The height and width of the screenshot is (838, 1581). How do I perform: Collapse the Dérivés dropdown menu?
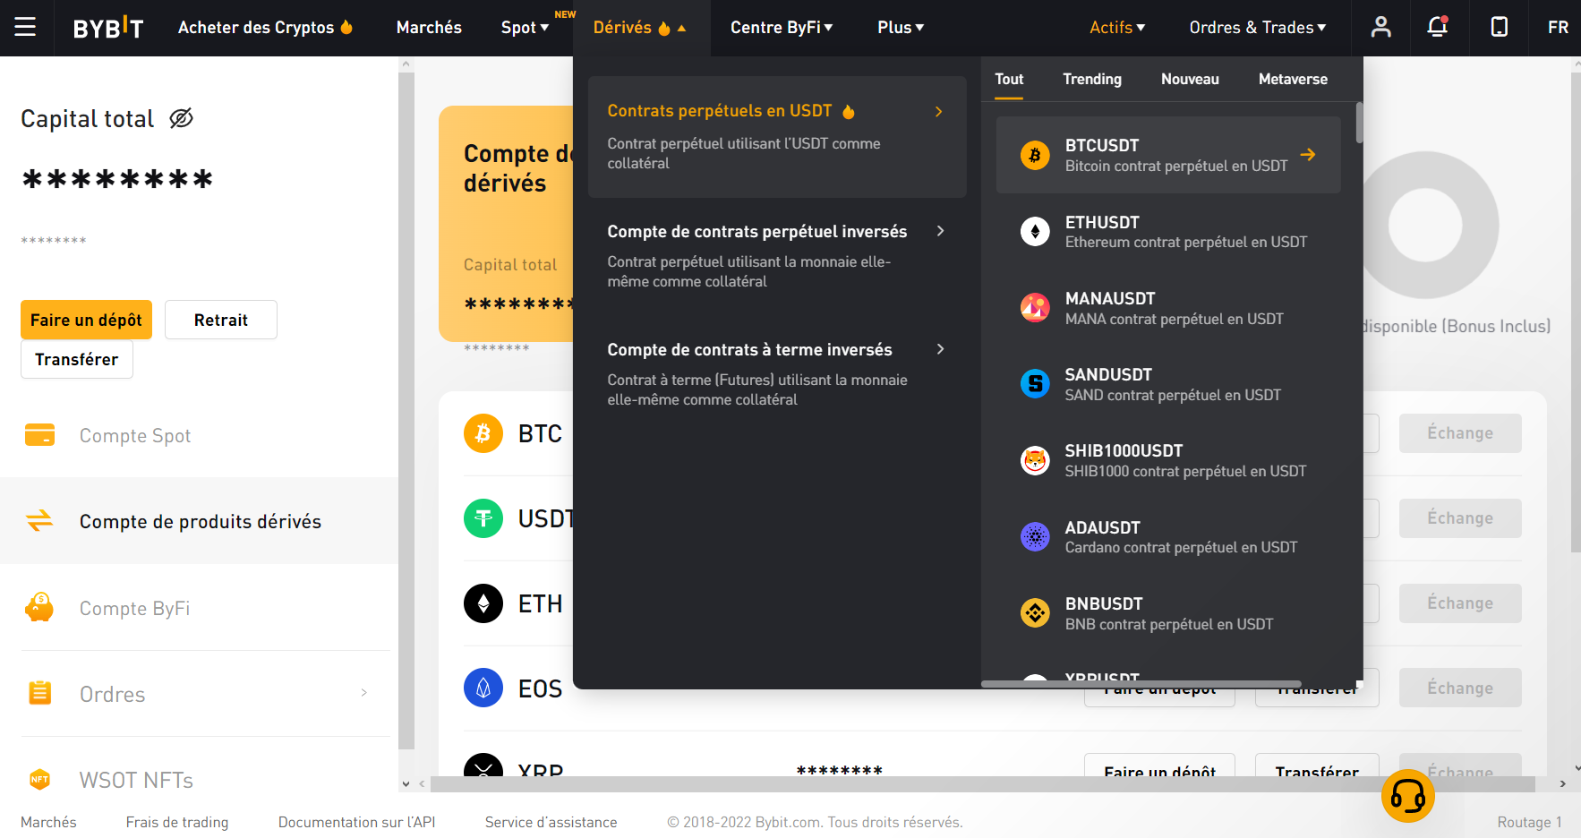coord(639,28)
